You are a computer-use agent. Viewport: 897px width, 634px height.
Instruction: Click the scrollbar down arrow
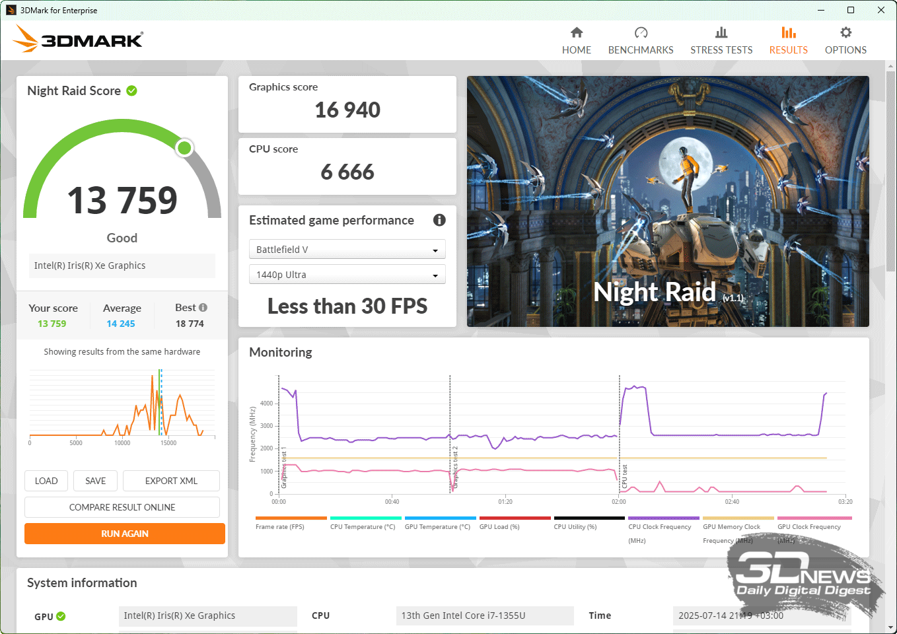[x=890, y=627]
